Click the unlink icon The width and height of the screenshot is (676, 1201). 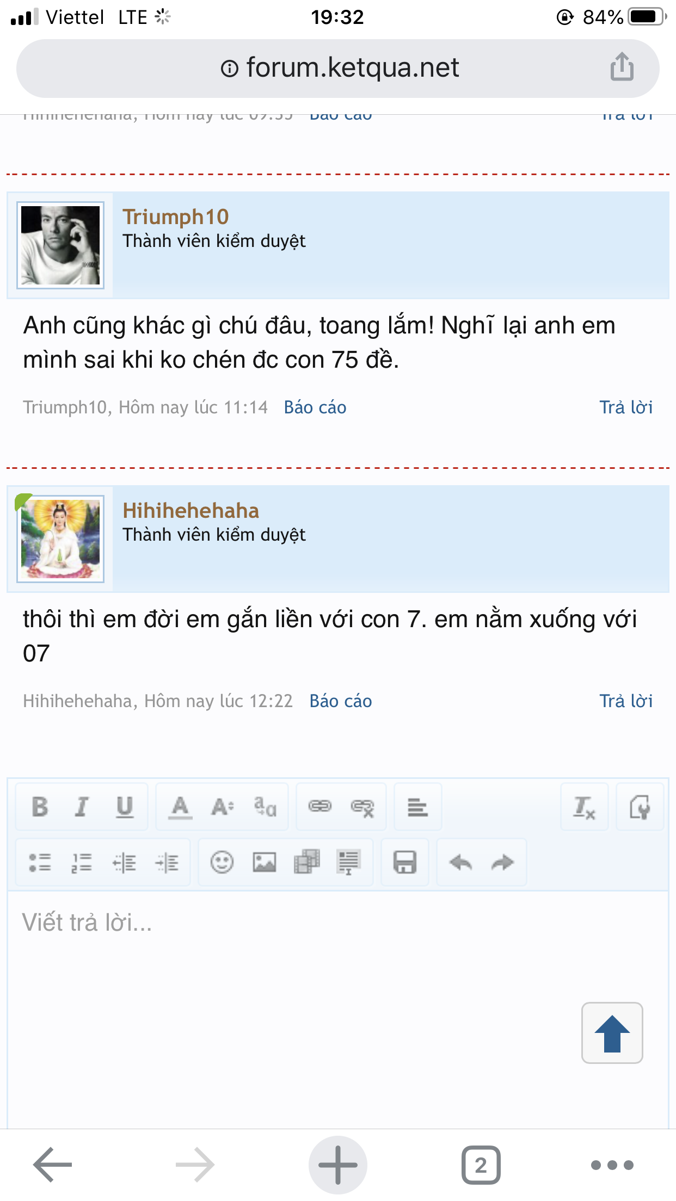[362, 807]
